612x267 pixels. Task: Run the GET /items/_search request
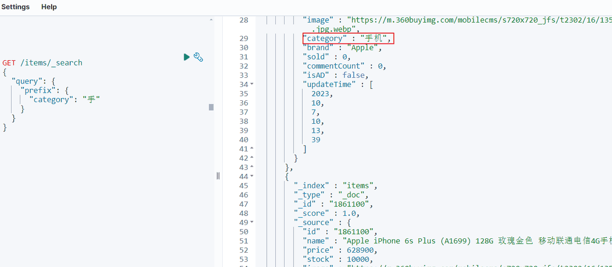pyautogui.click(x=186, y=57)
